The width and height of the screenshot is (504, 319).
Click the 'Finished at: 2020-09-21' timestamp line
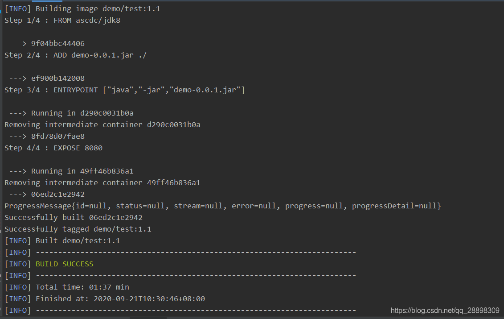click(105, 299)
